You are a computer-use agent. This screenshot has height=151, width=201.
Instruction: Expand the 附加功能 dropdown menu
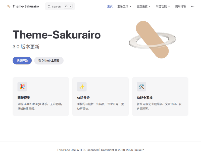click(163, 6)
